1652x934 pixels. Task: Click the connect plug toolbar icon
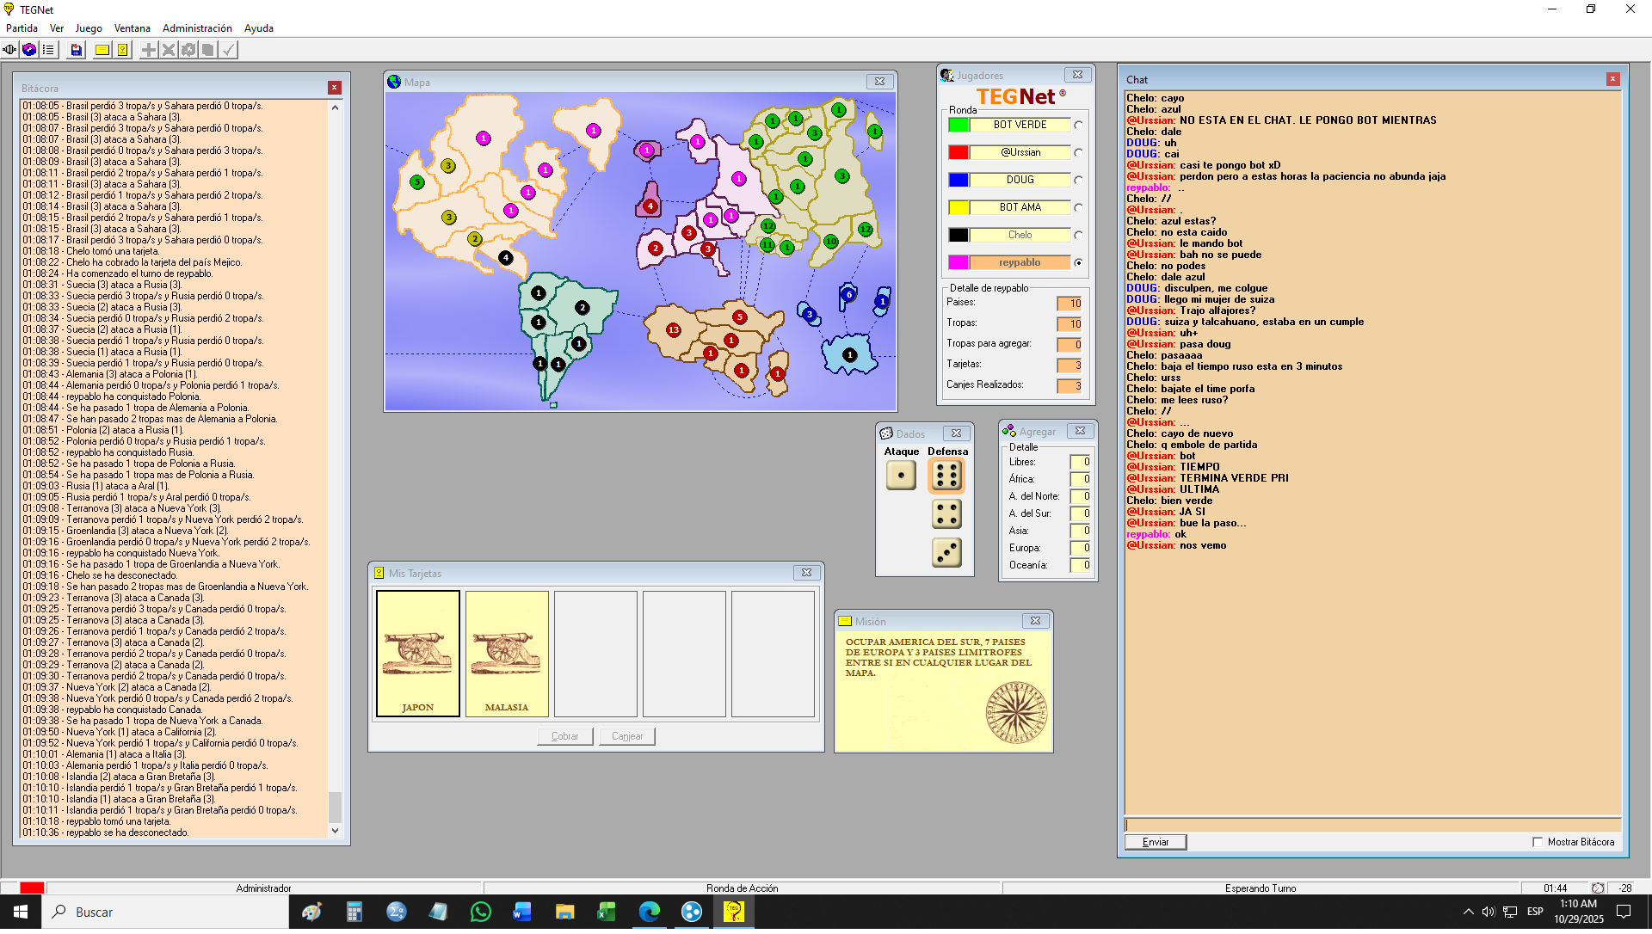(x=9, y=50)
